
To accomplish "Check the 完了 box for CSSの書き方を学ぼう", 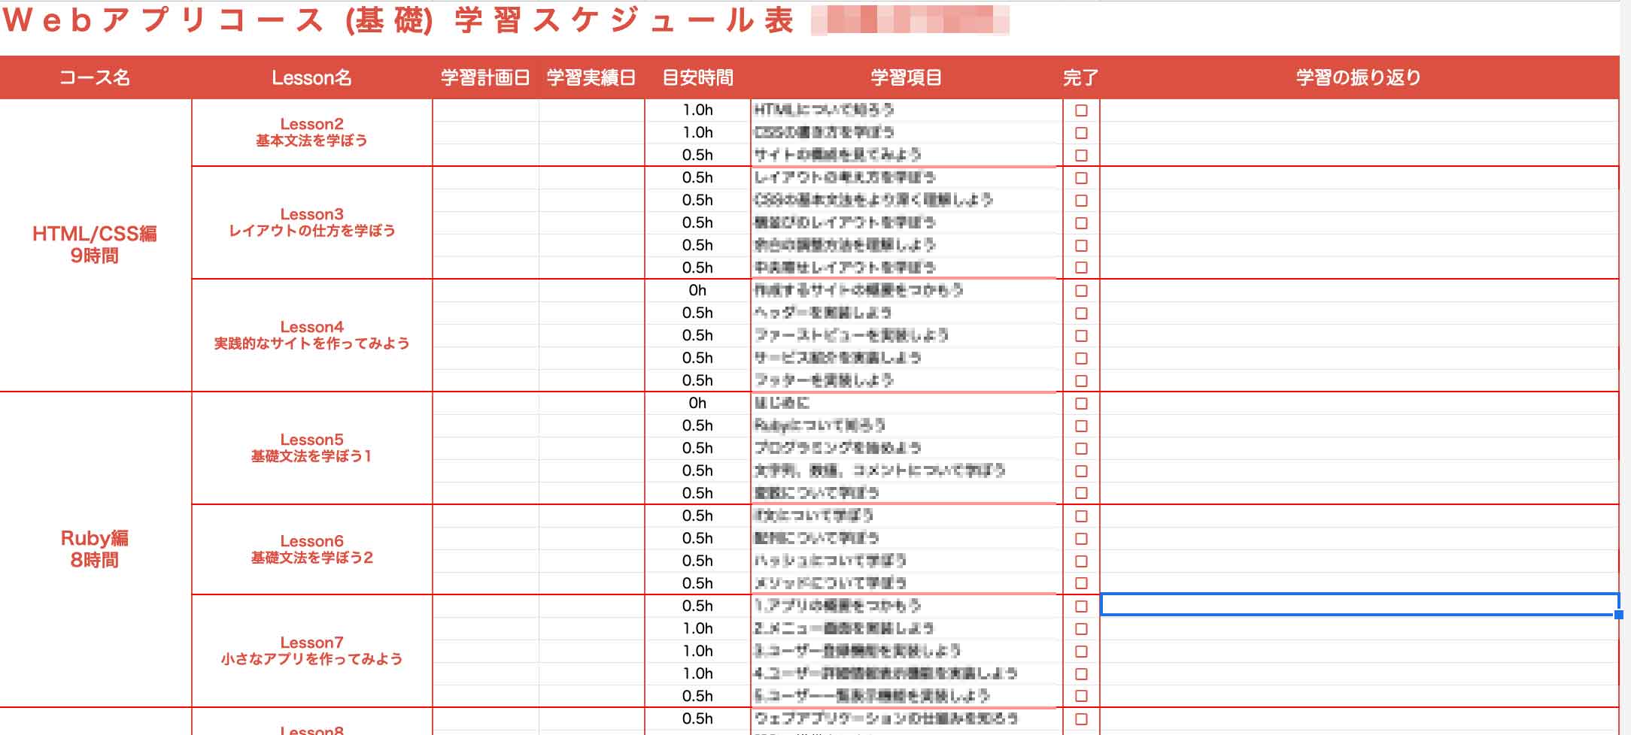I will 1081,133.
